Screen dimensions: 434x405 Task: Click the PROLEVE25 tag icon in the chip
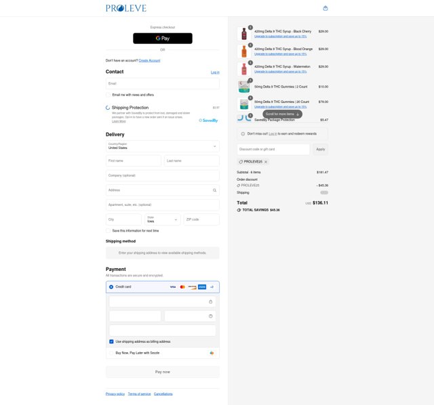tap(241, 162)
